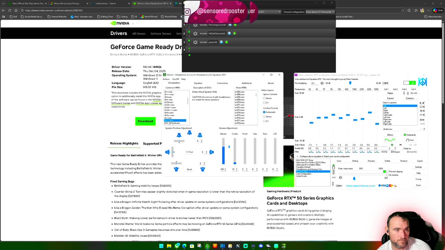Click Import button in Peace

396,152
